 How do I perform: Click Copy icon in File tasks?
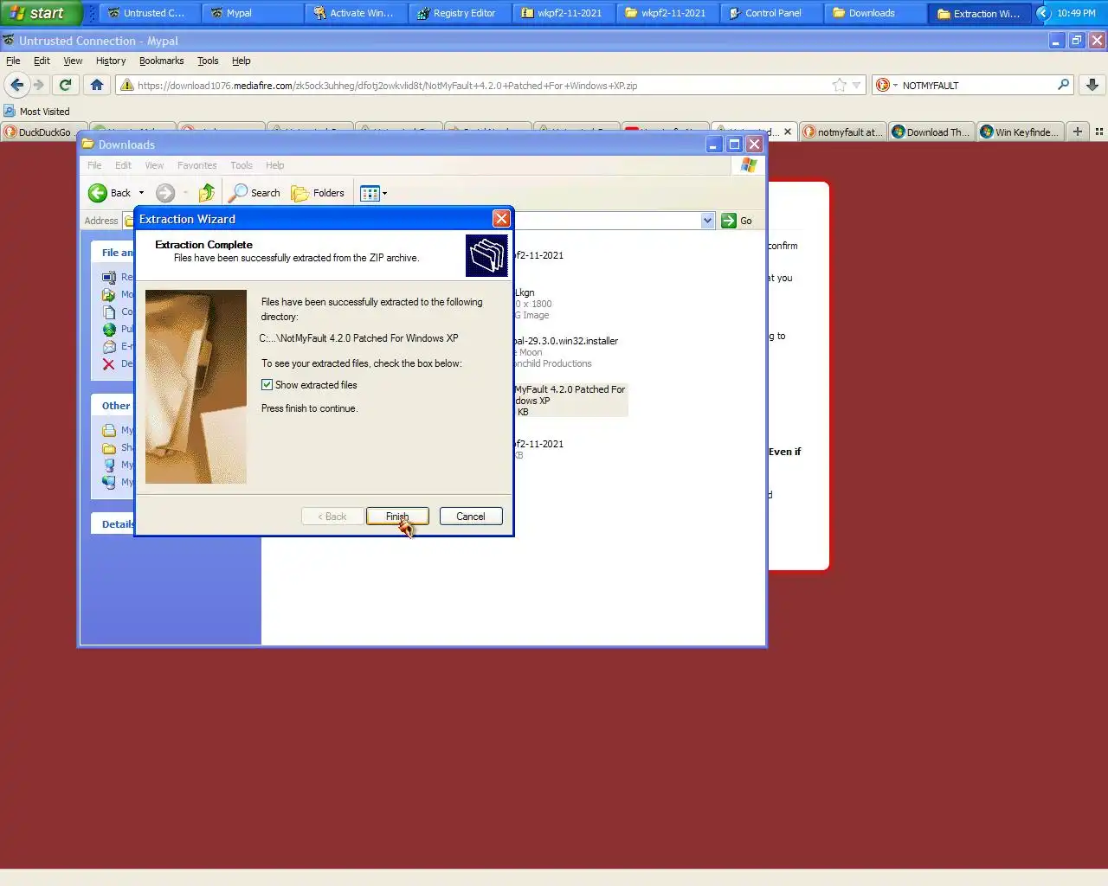pos(109,312)
